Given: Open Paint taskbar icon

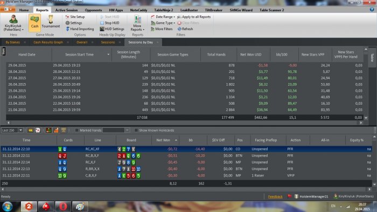Looking at the screenshot, I should (x=80, y=207).
